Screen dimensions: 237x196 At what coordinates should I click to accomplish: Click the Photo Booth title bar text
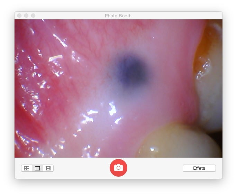tap(118, 16)
